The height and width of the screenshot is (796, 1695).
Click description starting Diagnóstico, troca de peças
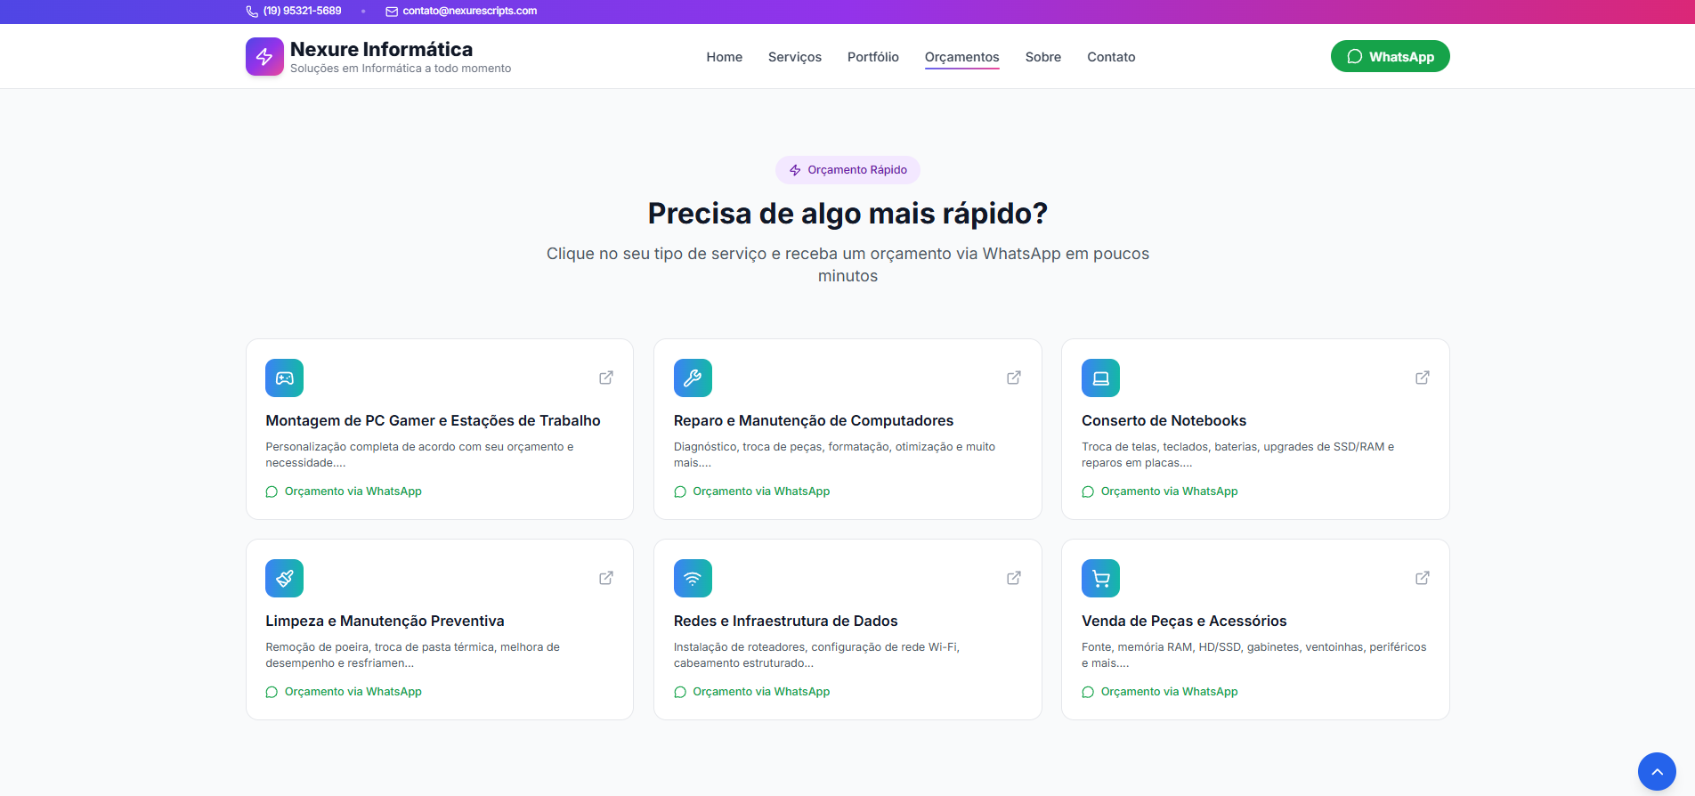(834, 455)
